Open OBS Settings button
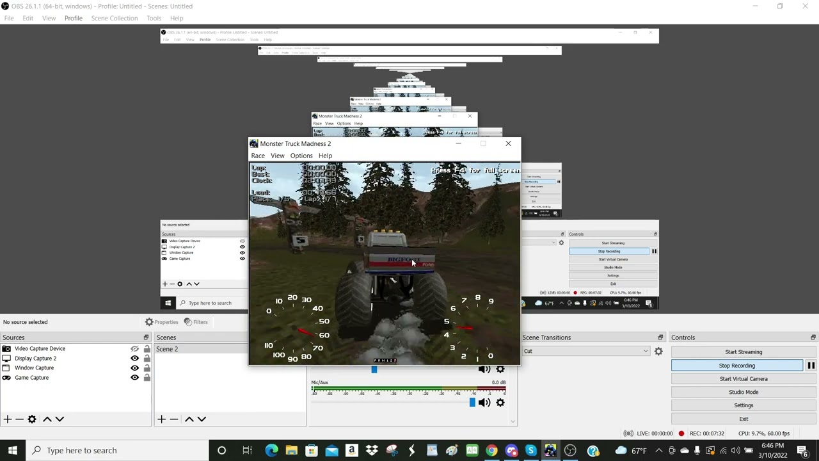Screen dimensions: 819x461 click(x=743, y=405)
